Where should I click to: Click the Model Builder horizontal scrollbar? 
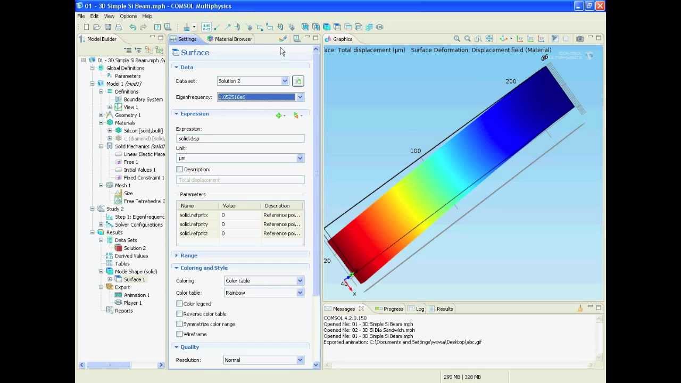point(110,365)
